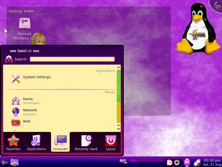Click the 'sex (sex) on sex' user label
Screen dimensions: 222x167
click(x=25, y=51)
